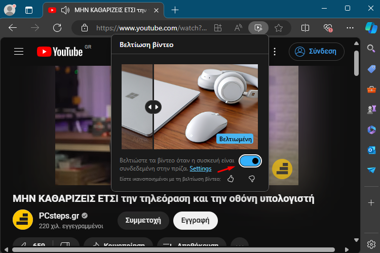
Task: Open sidebar Drop paper plane icon
Action: (371, 170)
